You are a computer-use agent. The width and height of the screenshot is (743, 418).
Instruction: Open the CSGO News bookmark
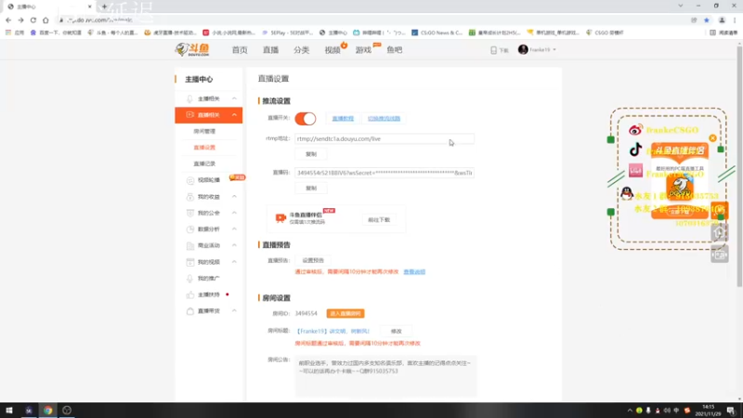(x=437, y=33)
